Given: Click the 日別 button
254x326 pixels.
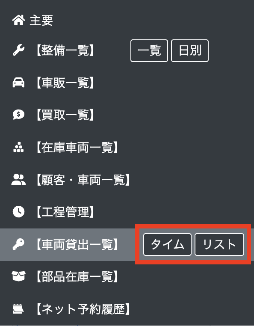Looking at the screenshot, I should click(x=190, y=51).
